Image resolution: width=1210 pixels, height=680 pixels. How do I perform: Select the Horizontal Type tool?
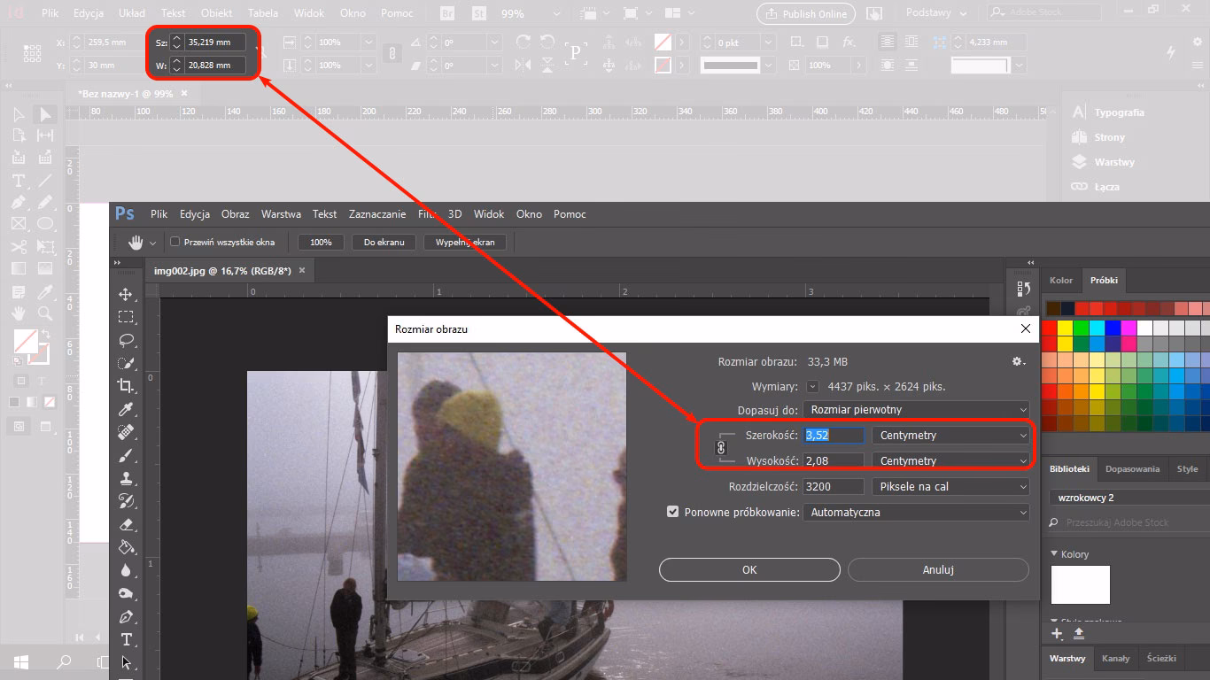(127, 638)
